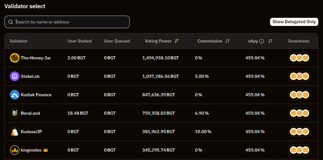Click the BeraLand bear avatar

(15, 113)
